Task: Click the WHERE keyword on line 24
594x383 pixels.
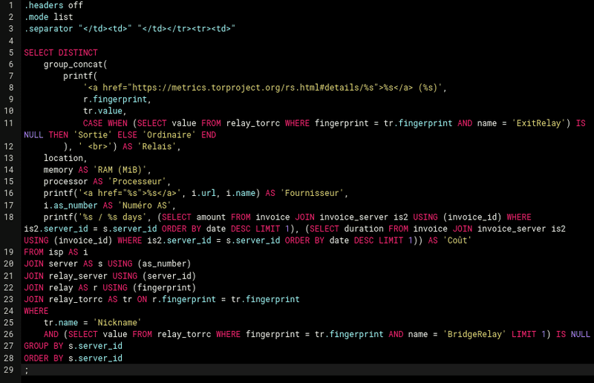Action: 36,311
